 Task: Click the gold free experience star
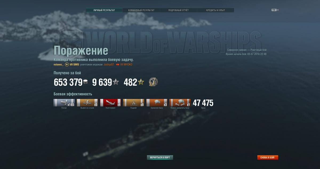141,82
